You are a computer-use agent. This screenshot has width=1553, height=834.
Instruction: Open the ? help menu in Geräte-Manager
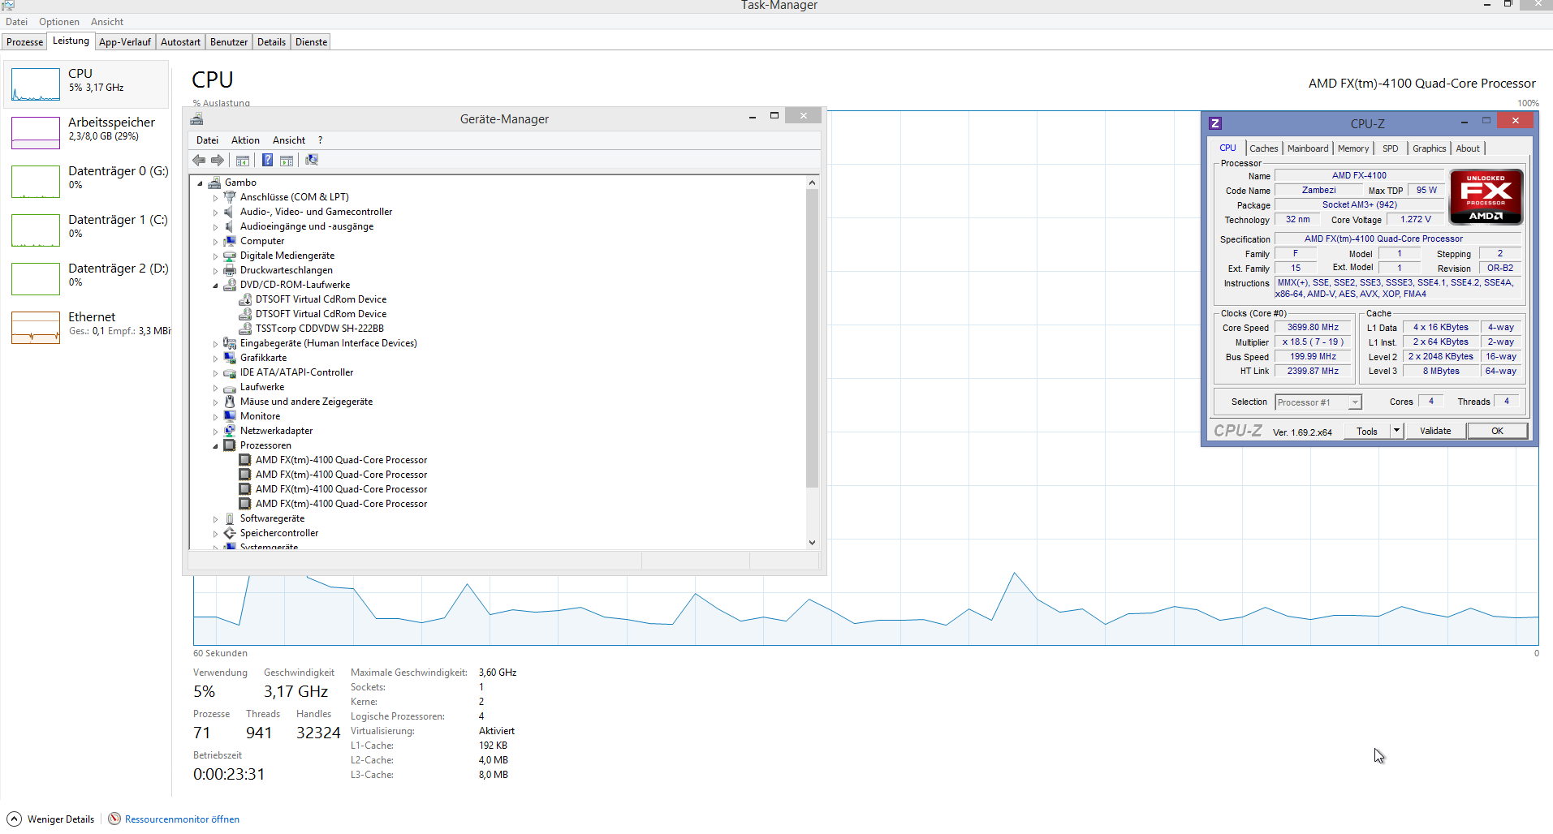click(x=320, y=140)
